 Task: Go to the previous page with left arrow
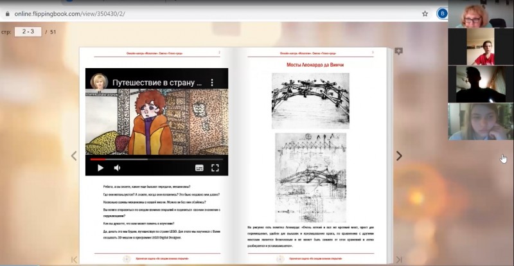click(73, 155)
